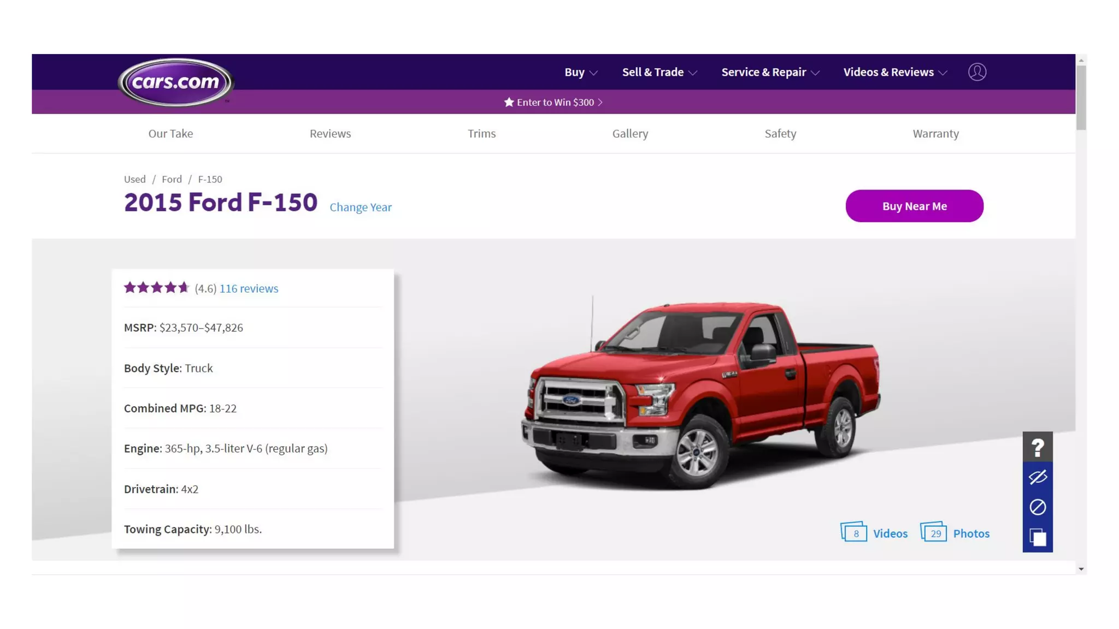Viewport: 1119px width, 629px height.
Task: Go to the Safety tab
Action: point(780,134)
